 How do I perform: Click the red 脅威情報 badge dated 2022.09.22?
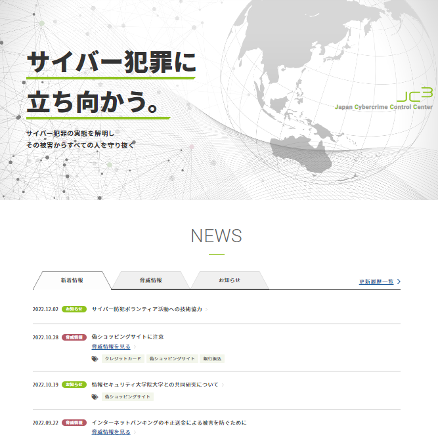click(x=74, y=423)
